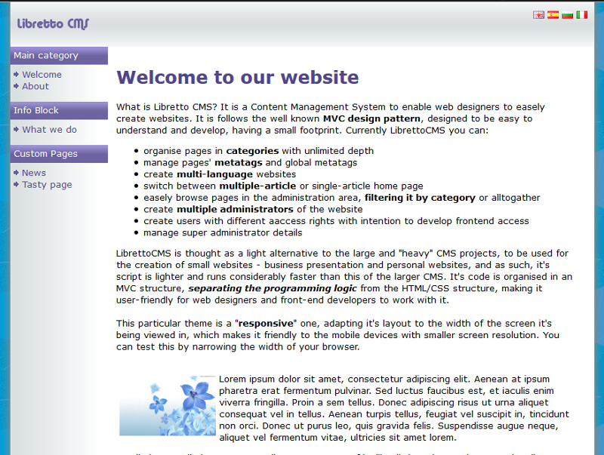Click the arrow icon beside Welcome link
This screenshot has height=455, width=604.
click(x=17, y=75)
